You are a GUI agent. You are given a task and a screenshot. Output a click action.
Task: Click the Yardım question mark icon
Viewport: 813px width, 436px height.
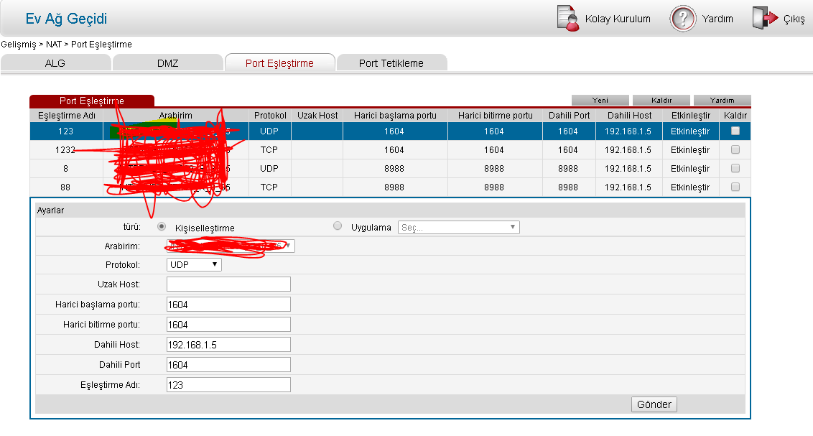pos(683,19)
